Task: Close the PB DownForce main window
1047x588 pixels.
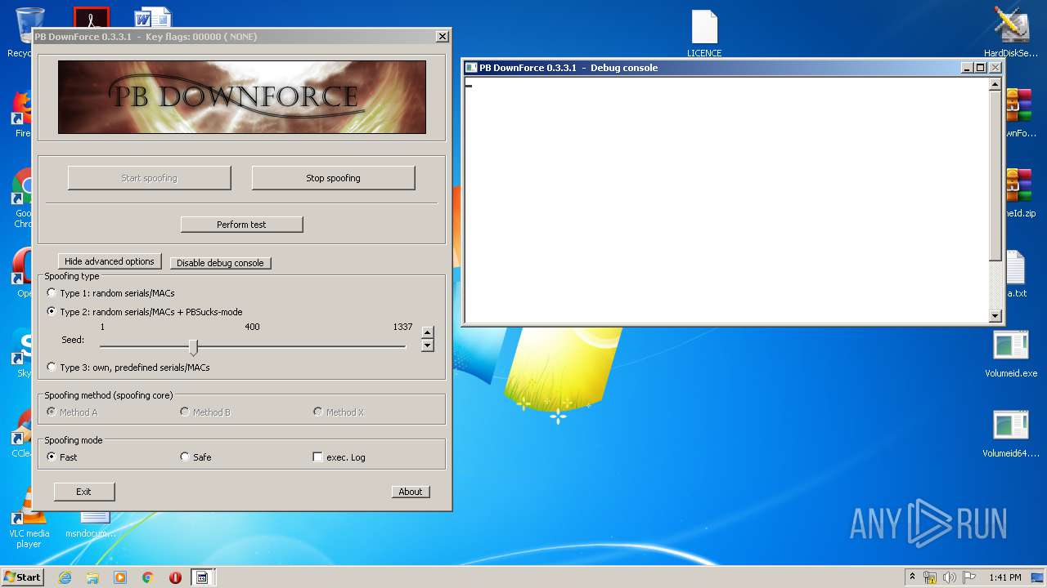Action: (x=442, y=37)
